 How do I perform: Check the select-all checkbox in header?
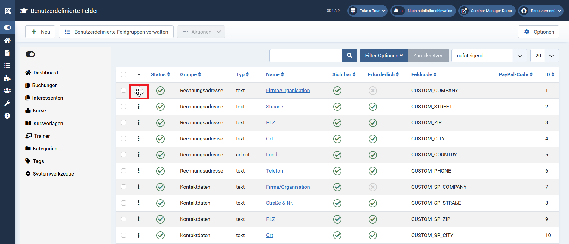(x=124, y=75)
